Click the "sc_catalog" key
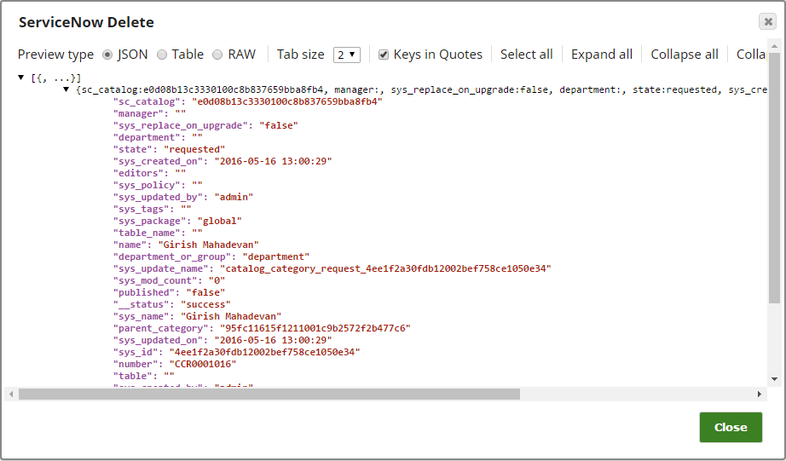 point(147,101)
